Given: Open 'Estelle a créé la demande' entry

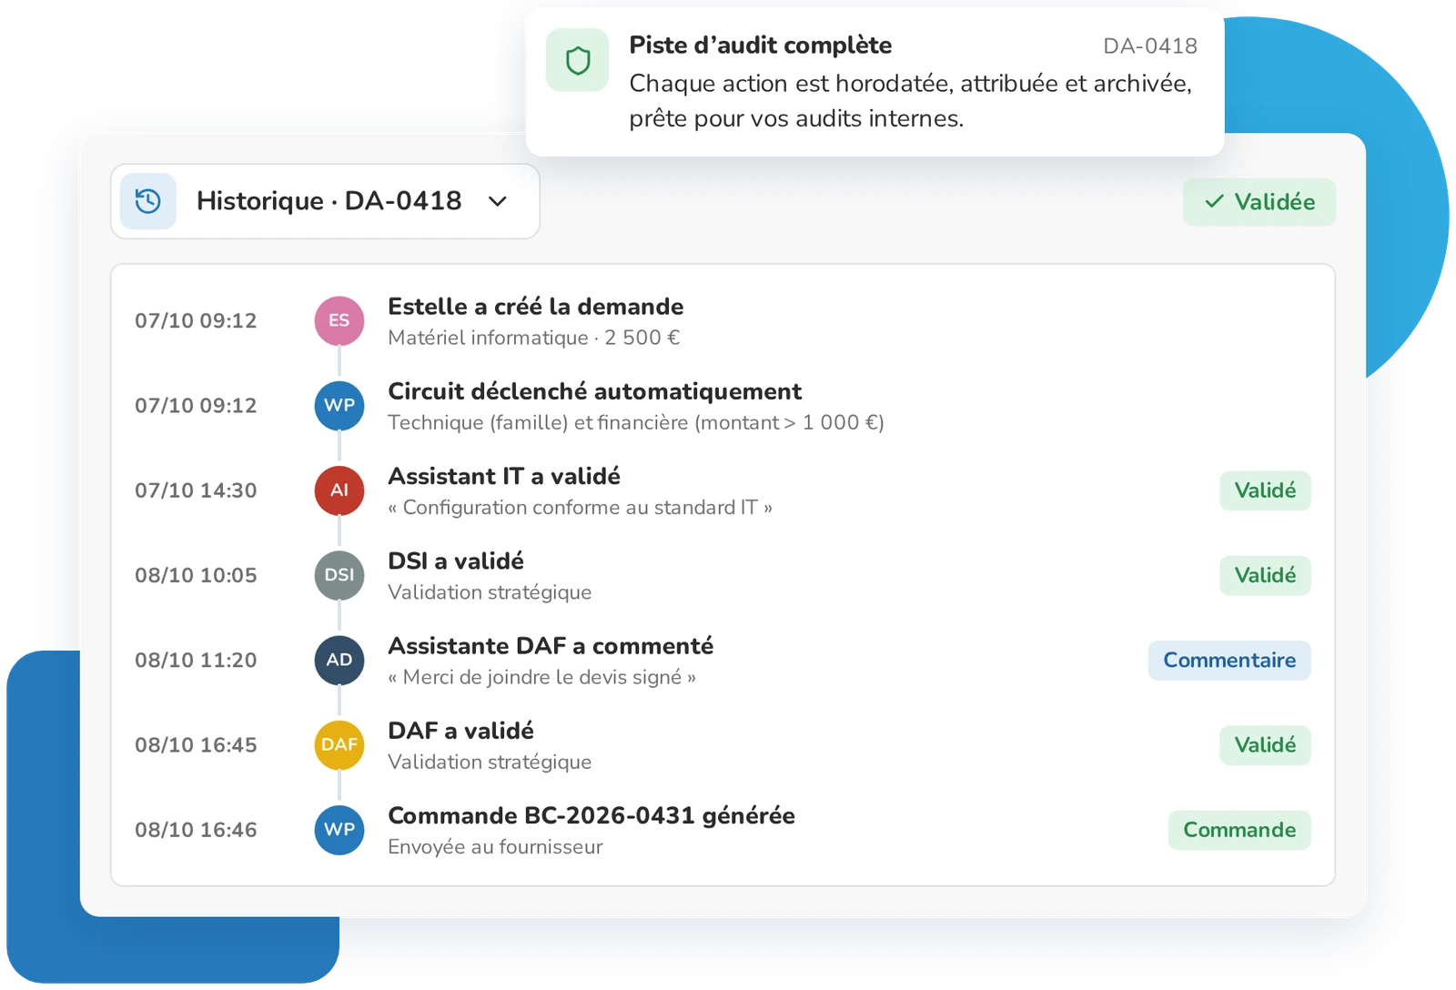Looking at the screenshot, I should click(535, 307).
